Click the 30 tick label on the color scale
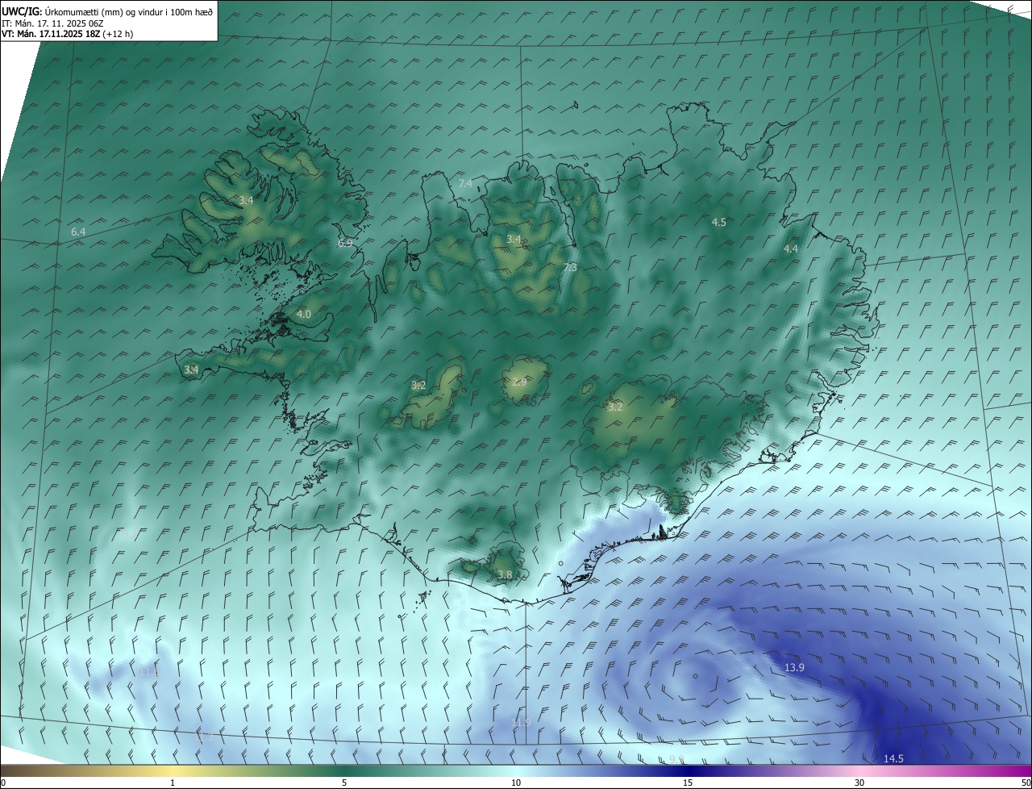Screen dimensions: 1032x789 (859, 783)
